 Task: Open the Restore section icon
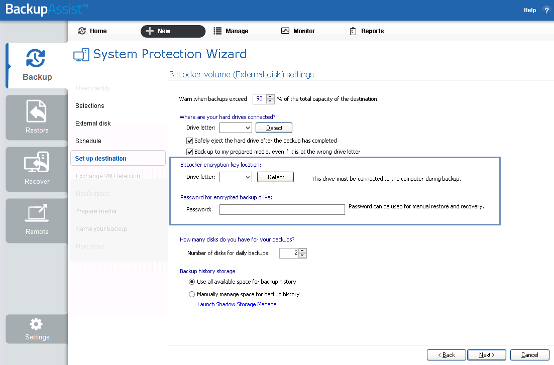click(36, 111)
